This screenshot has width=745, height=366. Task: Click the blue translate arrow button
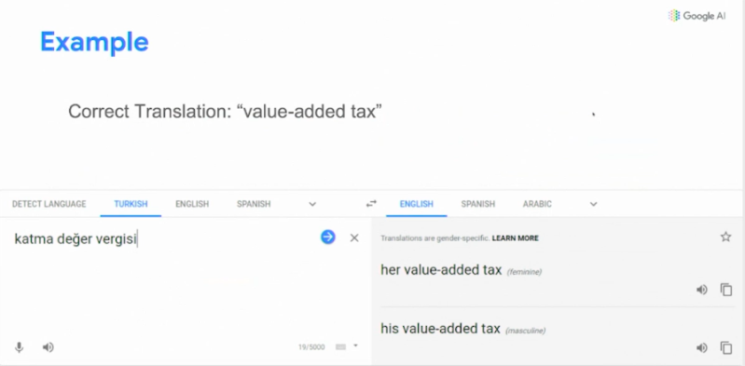coord(328,237)
